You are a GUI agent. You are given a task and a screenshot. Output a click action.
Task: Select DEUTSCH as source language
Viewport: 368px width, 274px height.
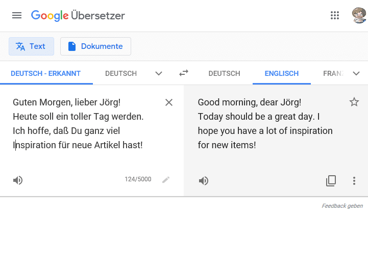click(121, 73)
